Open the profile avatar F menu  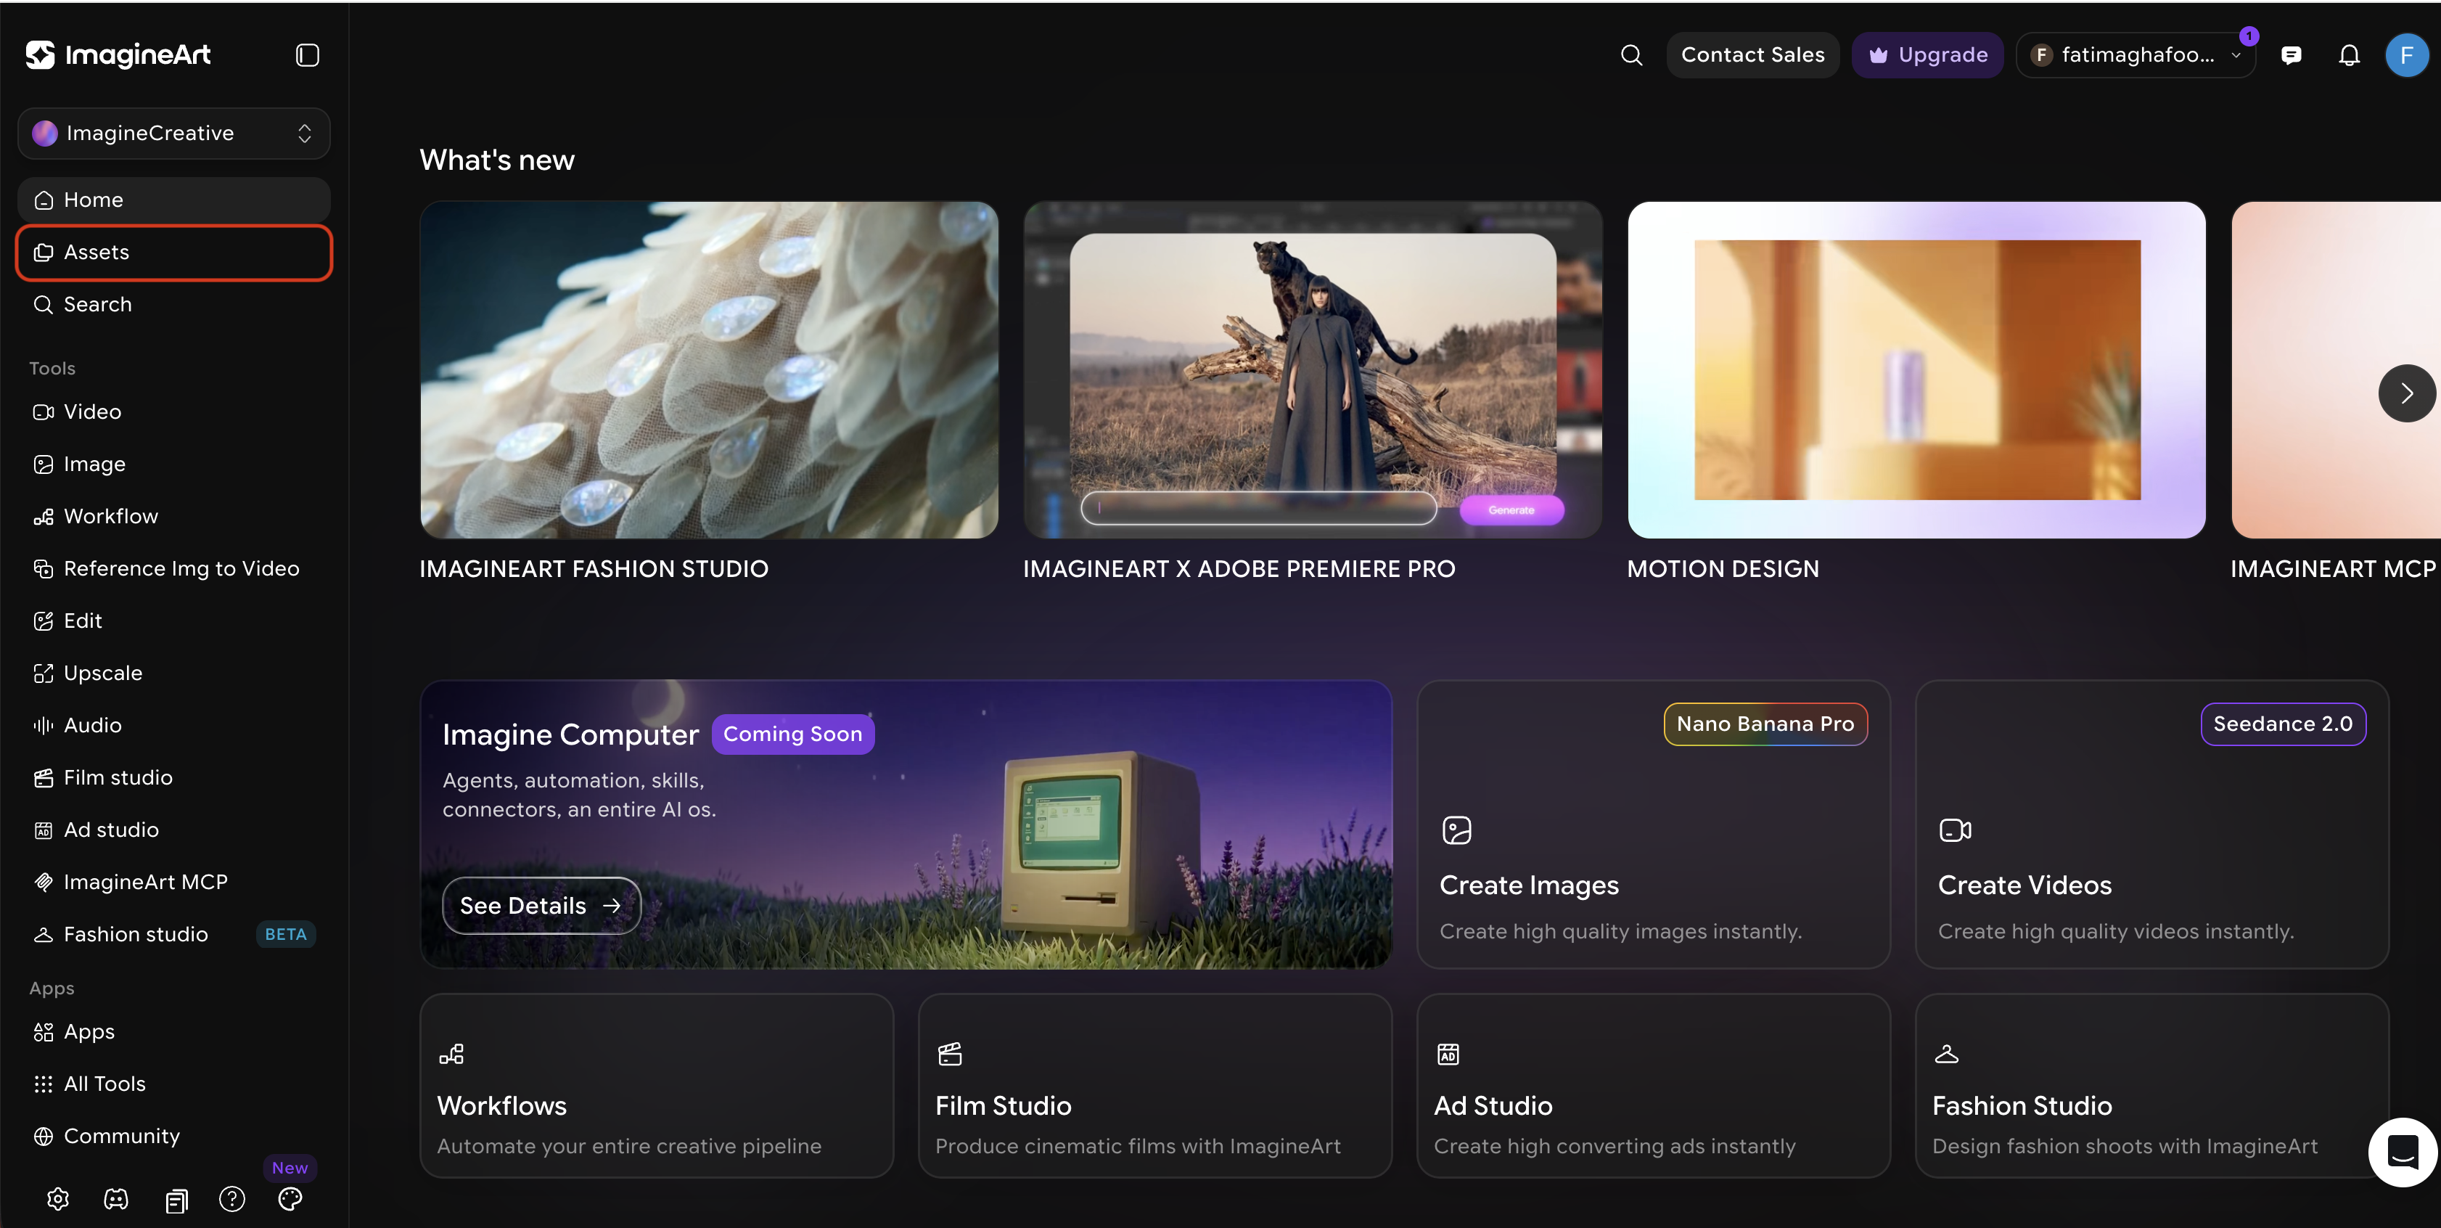(x=2406, y=55)
